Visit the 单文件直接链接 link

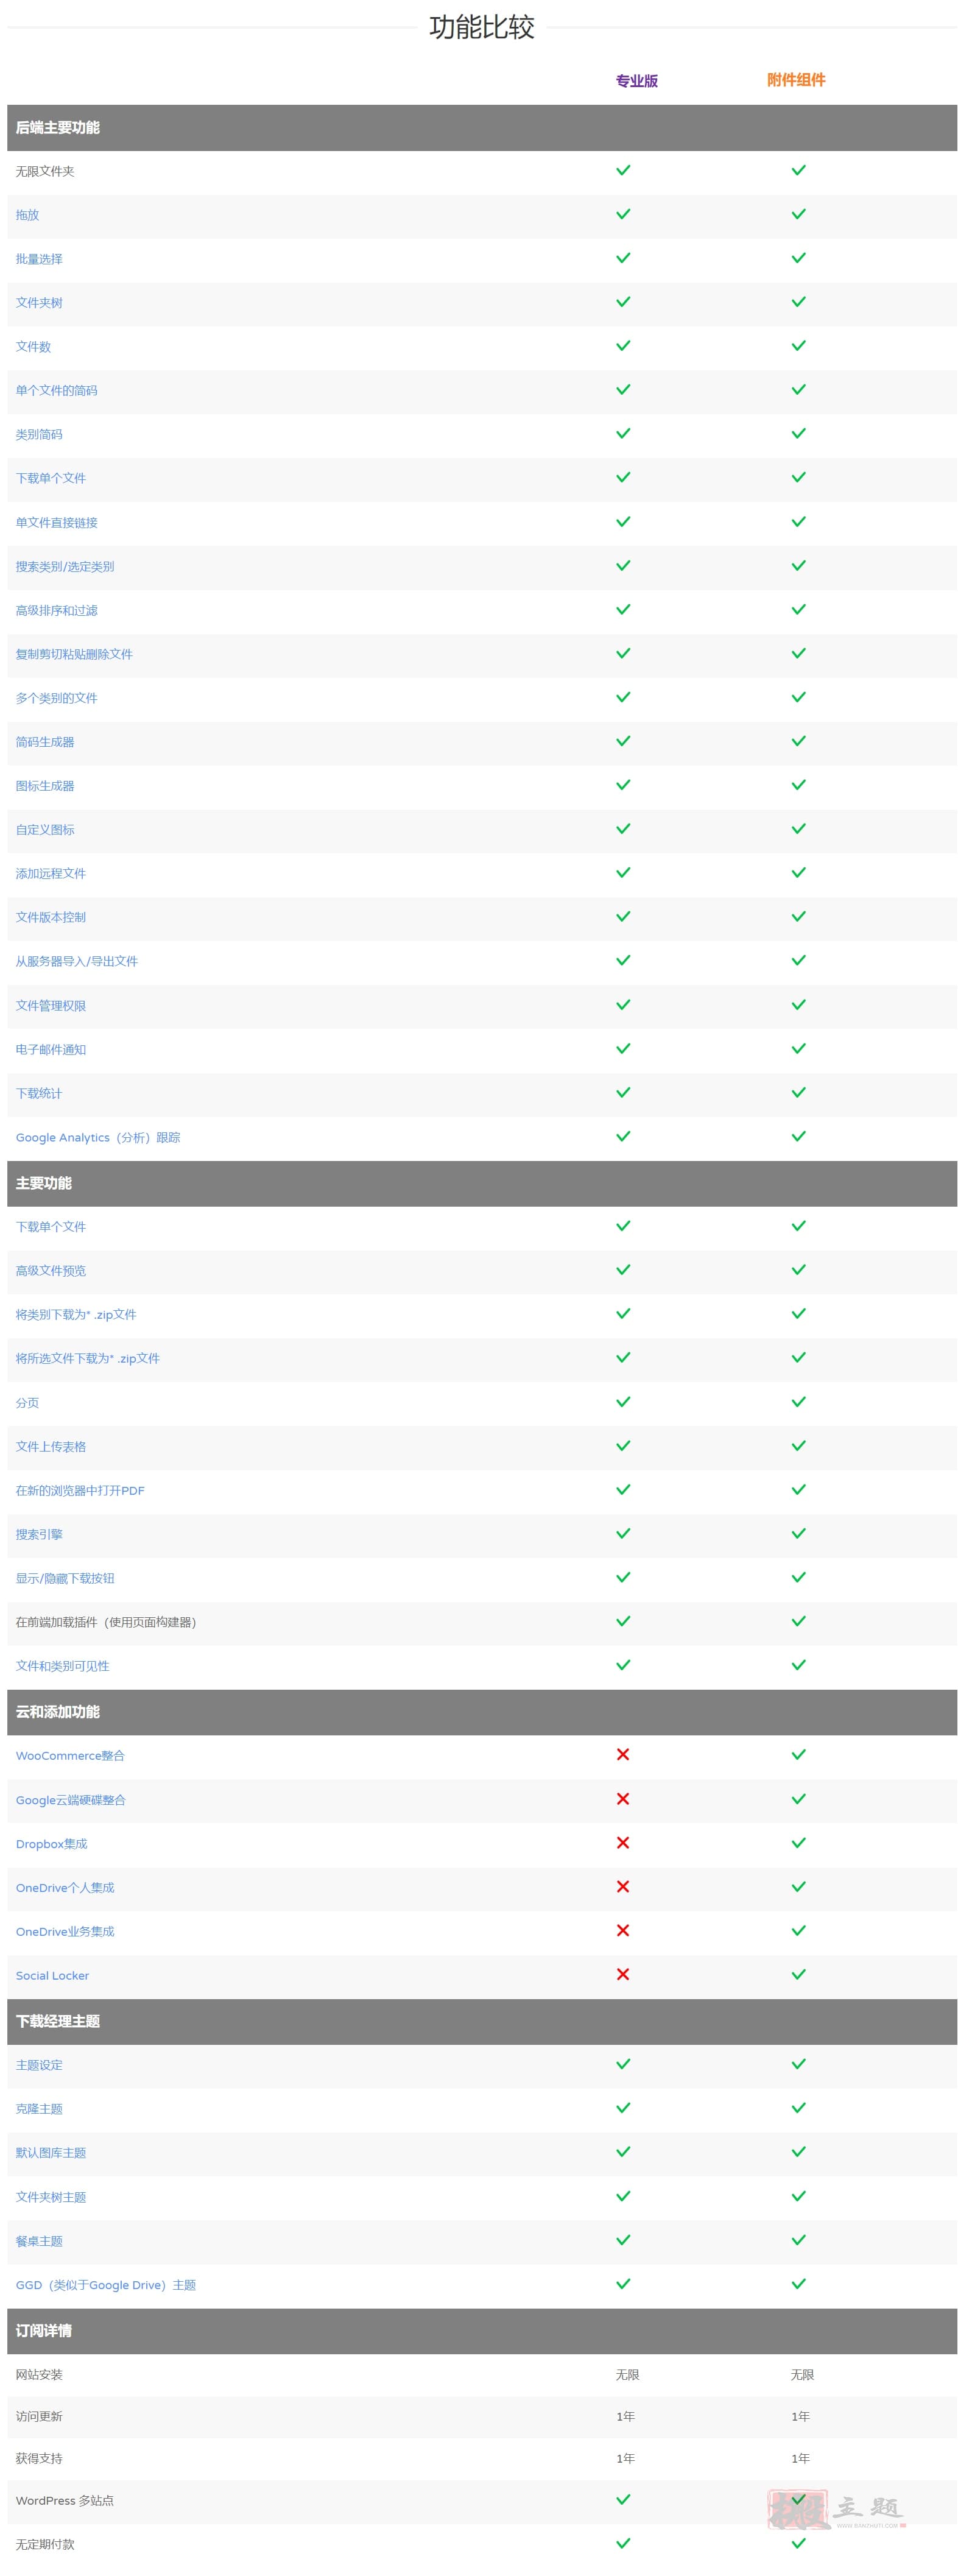56,523
